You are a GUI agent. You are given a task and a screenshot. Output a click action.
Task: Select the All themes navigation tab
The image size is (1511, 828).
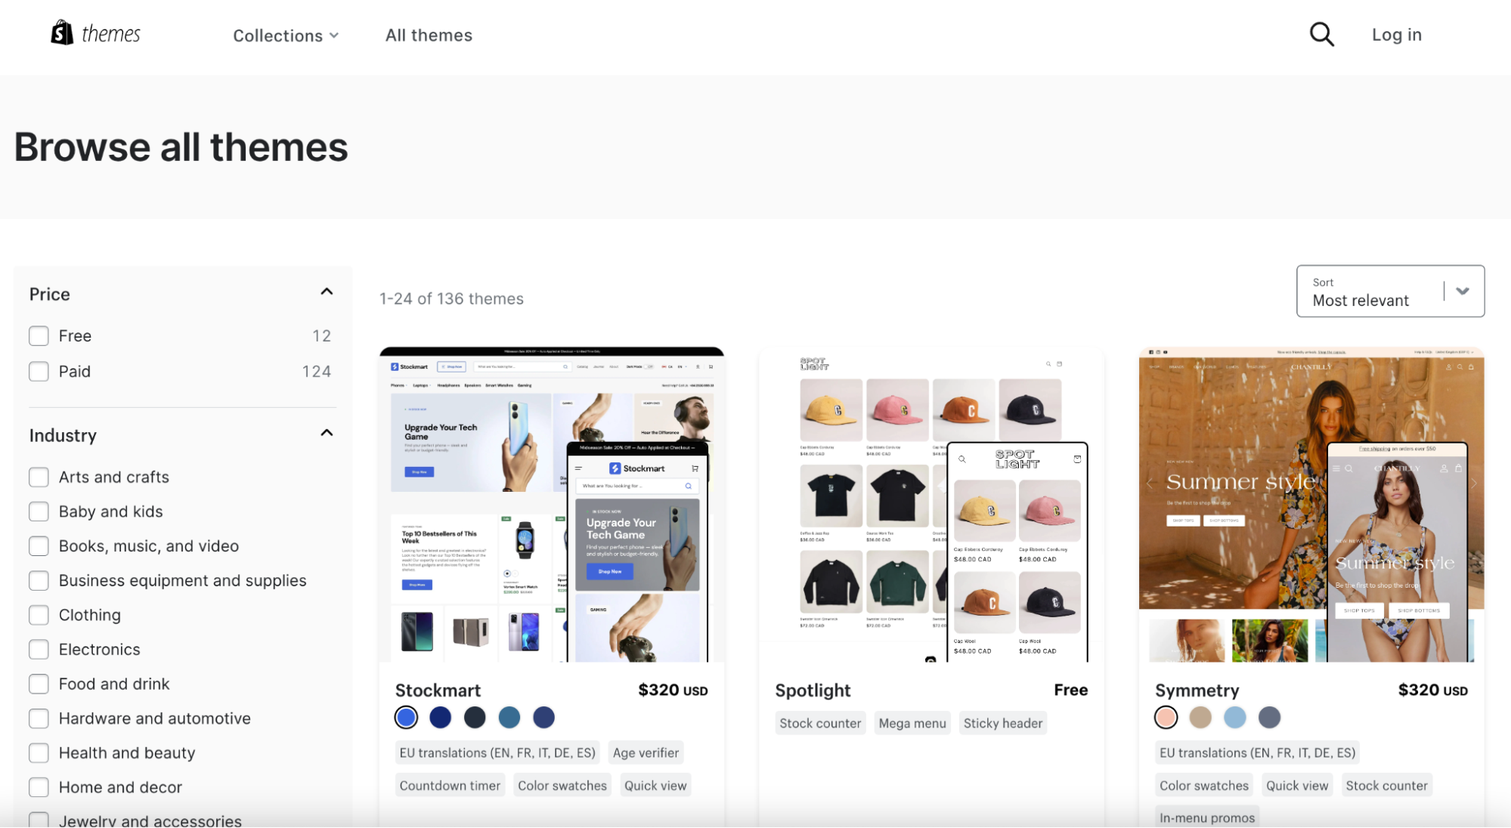[x=429, y=34]
